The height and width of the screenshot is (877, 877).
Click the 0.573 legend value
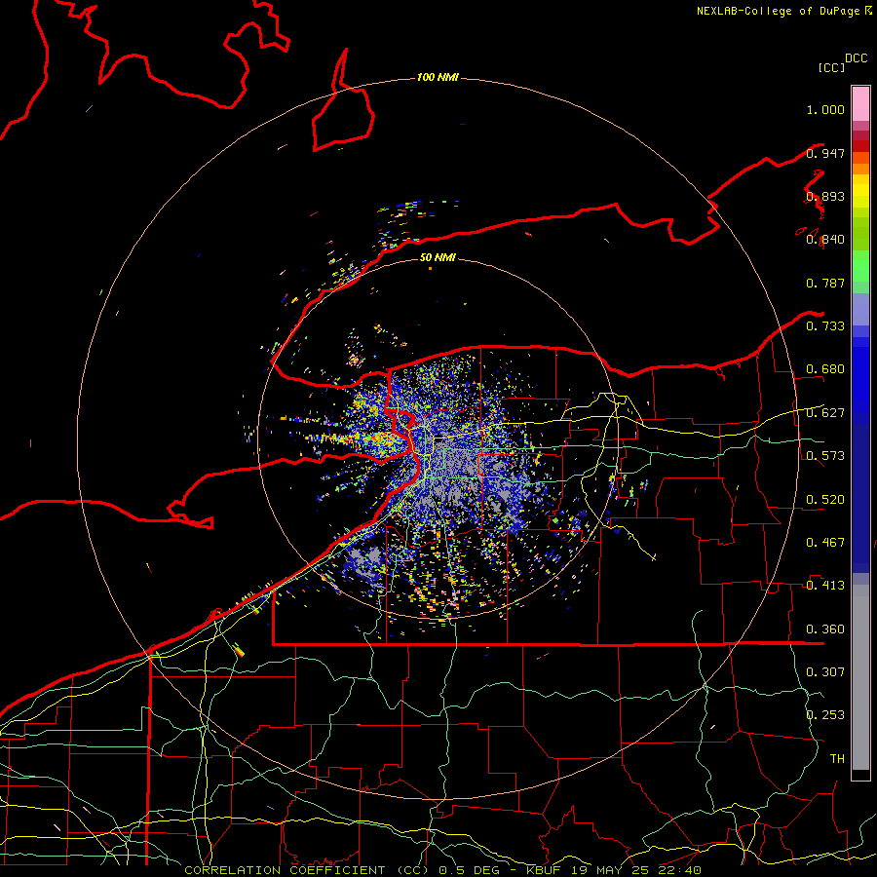[825, 456]
